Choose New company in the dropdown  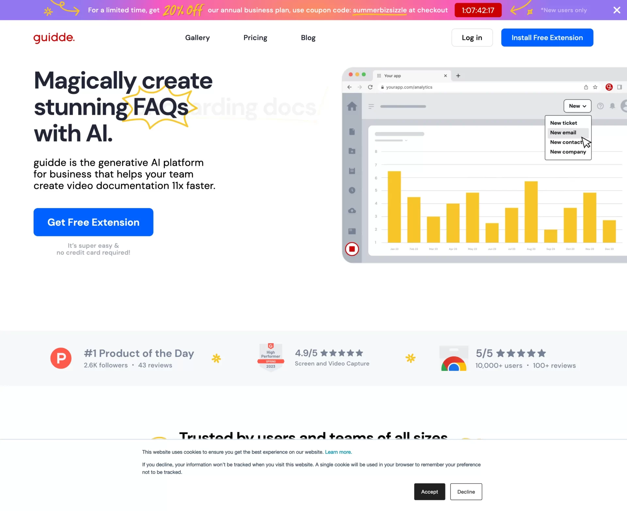tap(568, 152)
